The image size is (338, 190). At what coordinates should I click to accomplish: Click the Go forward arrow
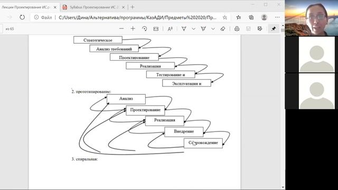tap(10, 17)
